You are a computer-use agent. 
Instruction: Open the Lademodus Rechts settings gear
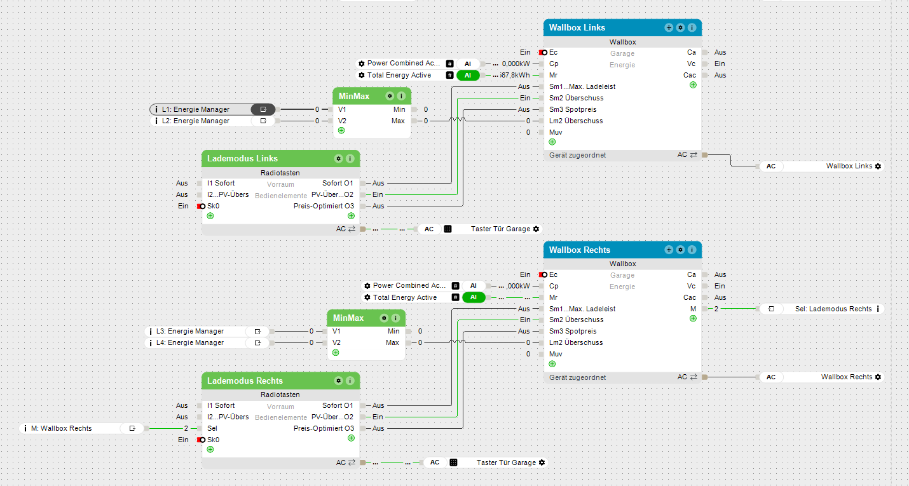[338, 381]
